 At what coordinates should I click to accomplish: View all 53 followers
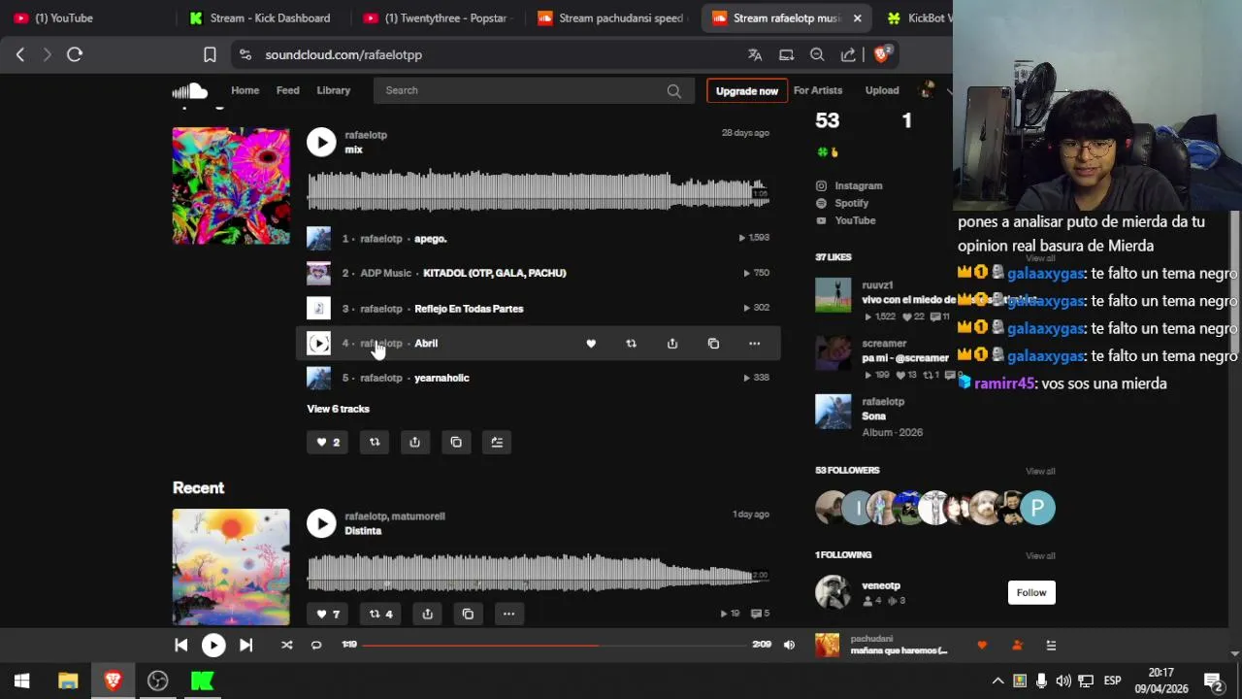coord(1040,471)
